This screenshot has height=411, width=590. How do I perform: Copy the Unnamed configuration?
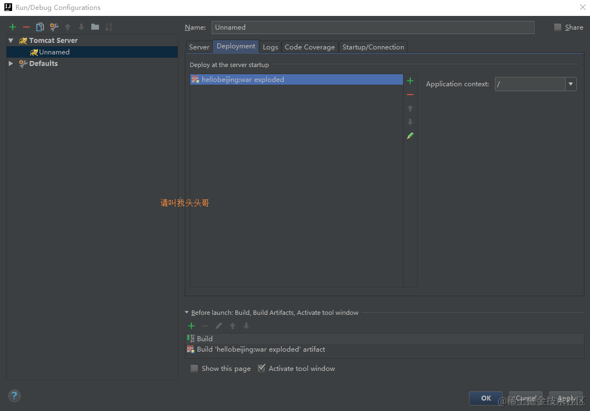(39, 26)
